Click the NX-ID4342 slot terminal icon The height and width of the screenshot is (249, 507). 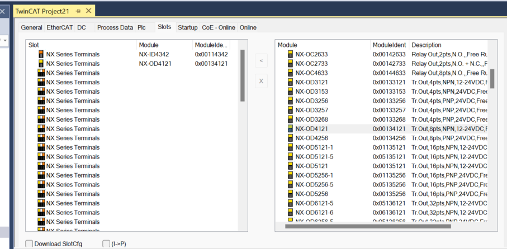click(41, 54)
